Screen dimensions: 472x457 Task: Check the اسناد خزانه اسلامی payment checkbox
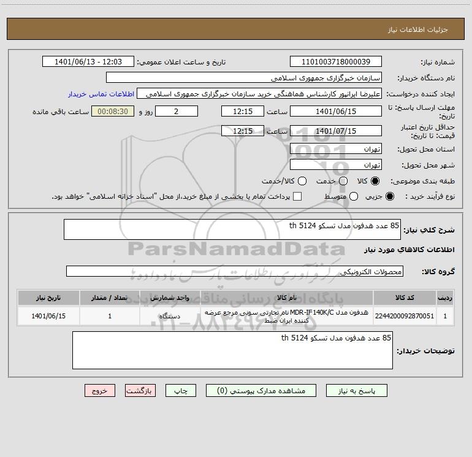click(297, 196)
